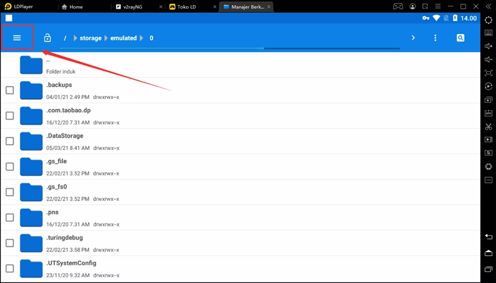496x283 pixels.
Task: Click the Android home button in sidebar
Action: [x=489, y=253]
